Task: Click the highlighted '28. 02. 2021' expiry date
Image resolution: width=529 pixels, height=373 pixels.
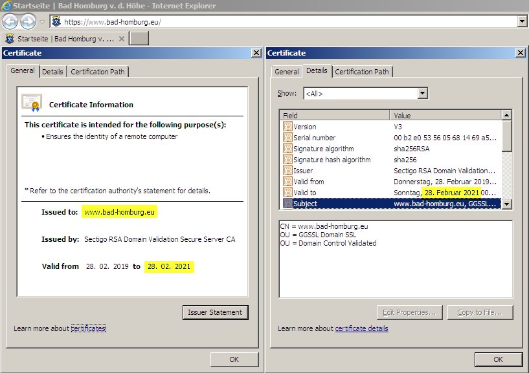Action: click(x=169, y=266)
